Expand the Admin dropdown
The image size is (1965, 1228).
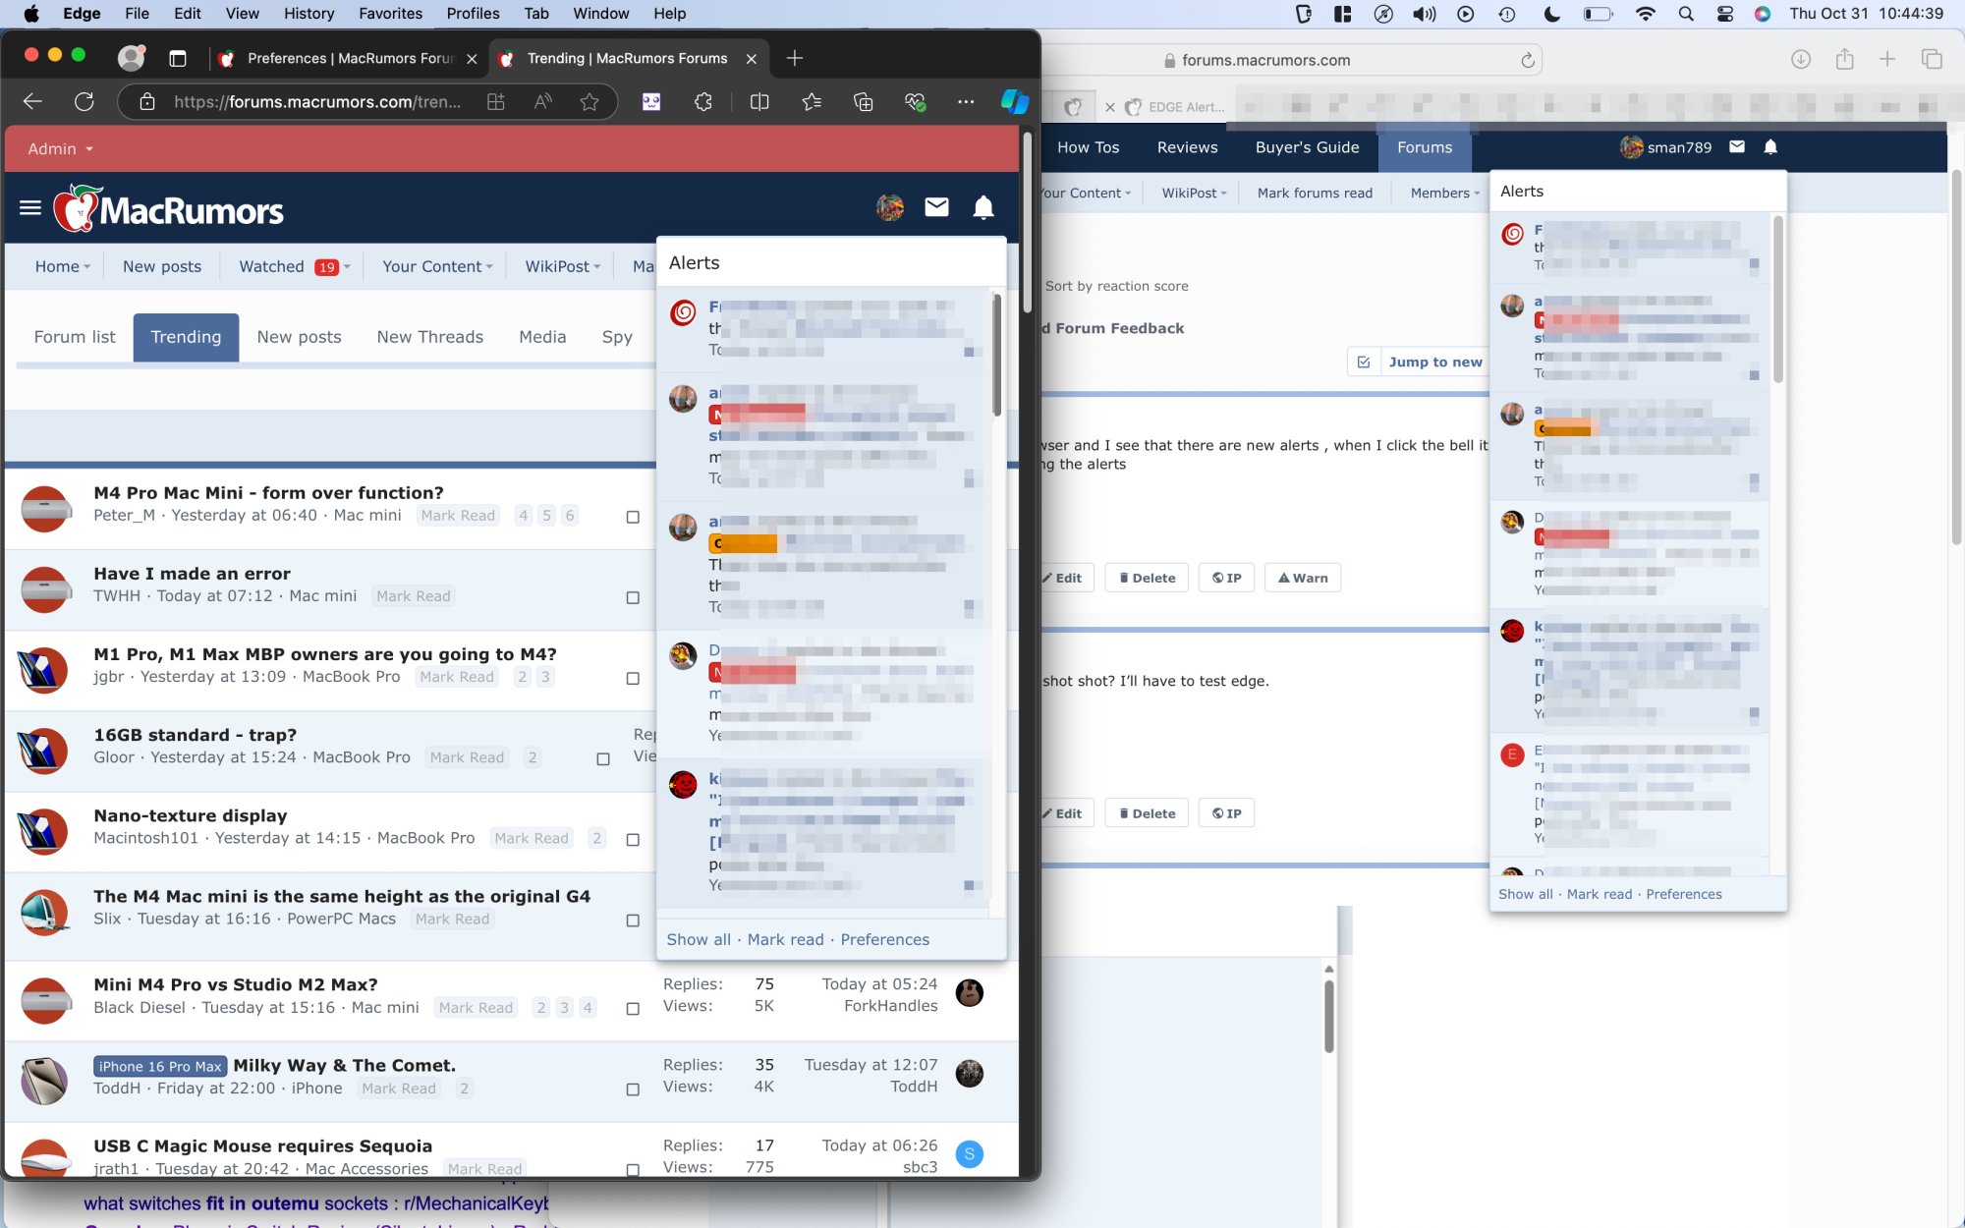pyautogui.click(x=61, y=148)
